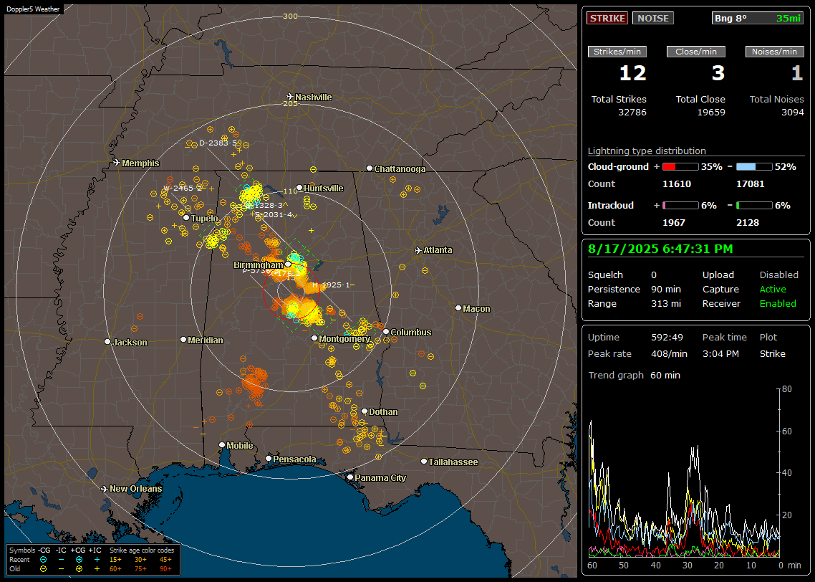
Task: Click the Receiver status Enabled
Action: tap(778, 304)
